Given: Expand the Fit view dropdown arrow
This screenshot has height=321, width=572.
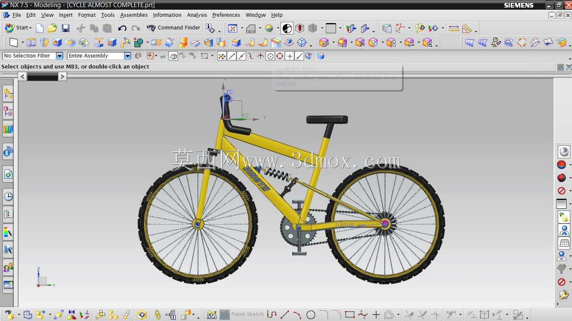Looking at the screenshot, I should point(241,29).
